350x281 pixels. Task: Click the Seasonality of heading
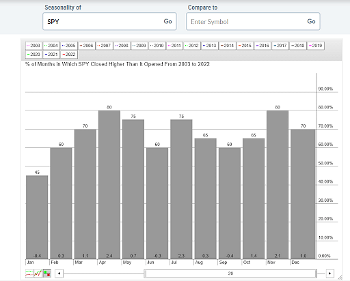63,8
